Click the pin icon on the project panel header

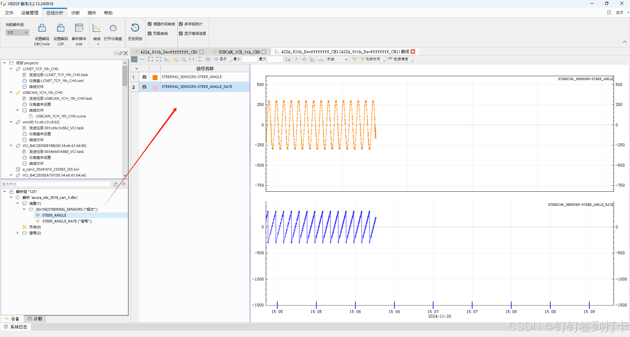(x=121, y=53)
